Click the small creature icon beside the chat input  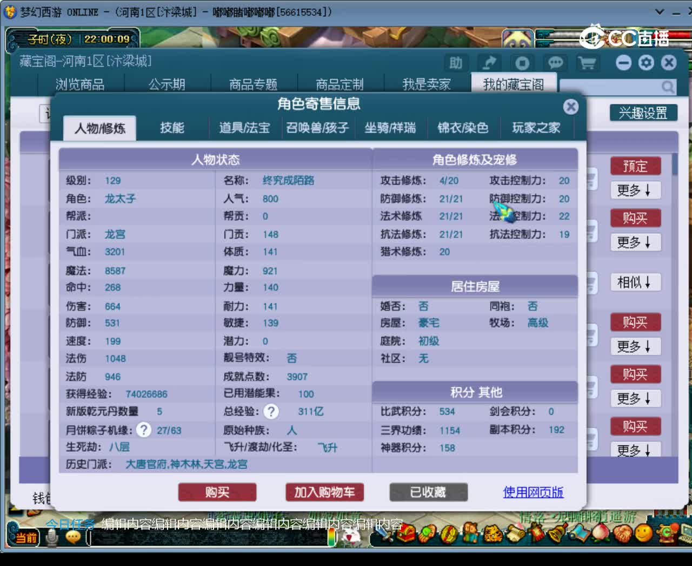tap(352, 536)
